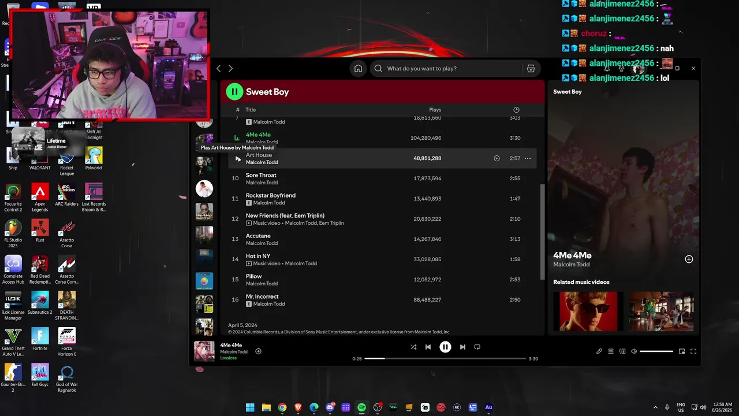Image resolution: width=739 pixels, height=416 pixels.
Task: Open the first related music video thumbnail
Action: (x=588, y=311)
